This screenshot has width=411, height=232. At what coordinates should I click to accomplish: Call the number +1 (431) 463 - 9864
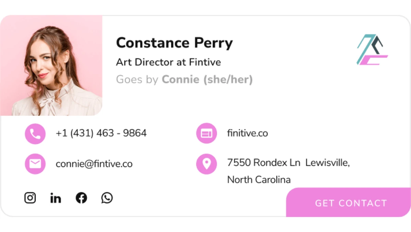click(101, 133)
